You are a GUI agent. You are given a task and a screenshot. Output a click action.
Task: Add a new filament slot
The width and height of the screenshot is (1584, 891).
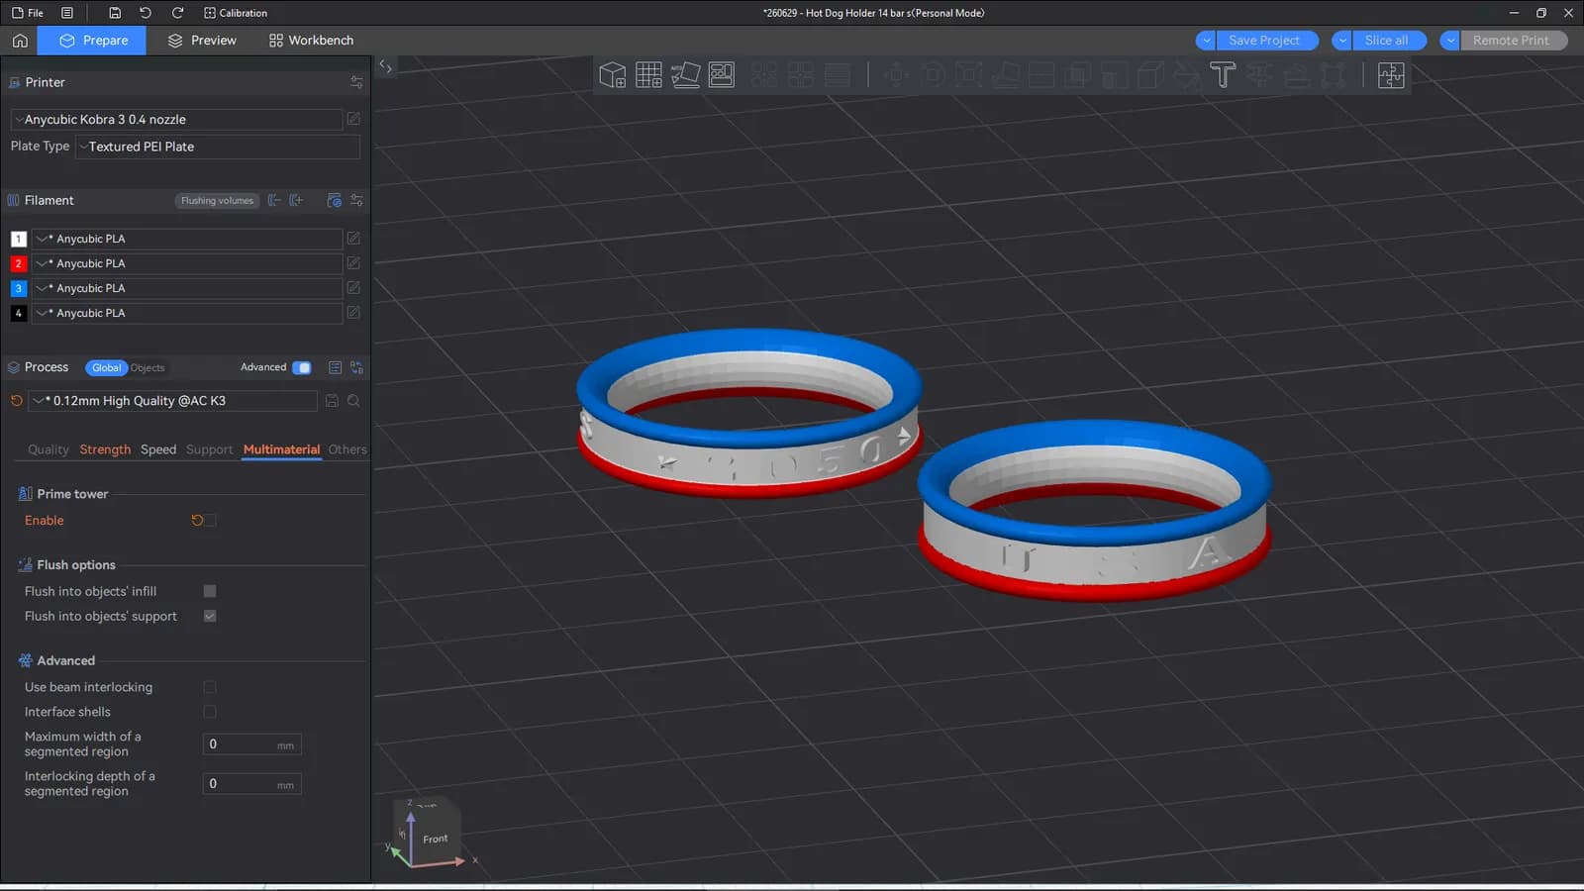(x=296, y=200)
